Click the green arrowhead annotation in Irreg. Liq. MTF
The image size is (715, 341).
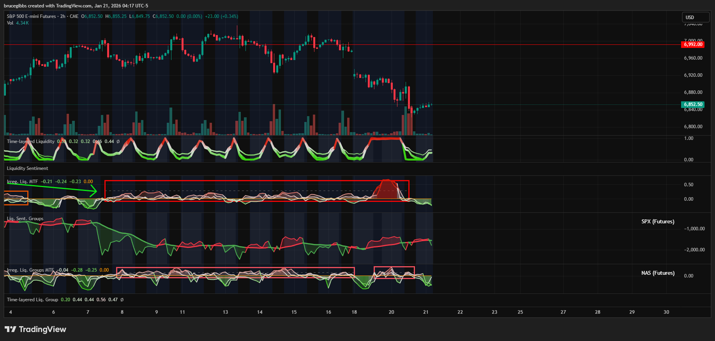pos(94,191)
